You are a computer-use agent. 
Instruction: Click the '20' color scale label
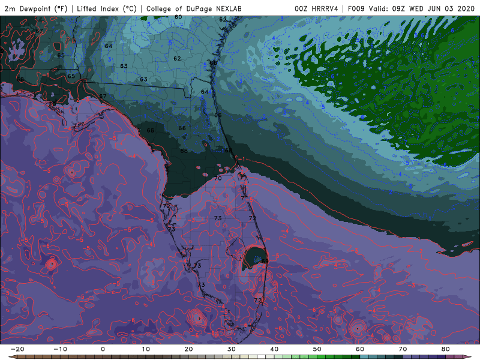point(188,349)
